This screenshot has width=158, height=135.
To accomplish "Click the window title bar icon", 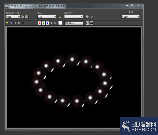I will [7, 6].
